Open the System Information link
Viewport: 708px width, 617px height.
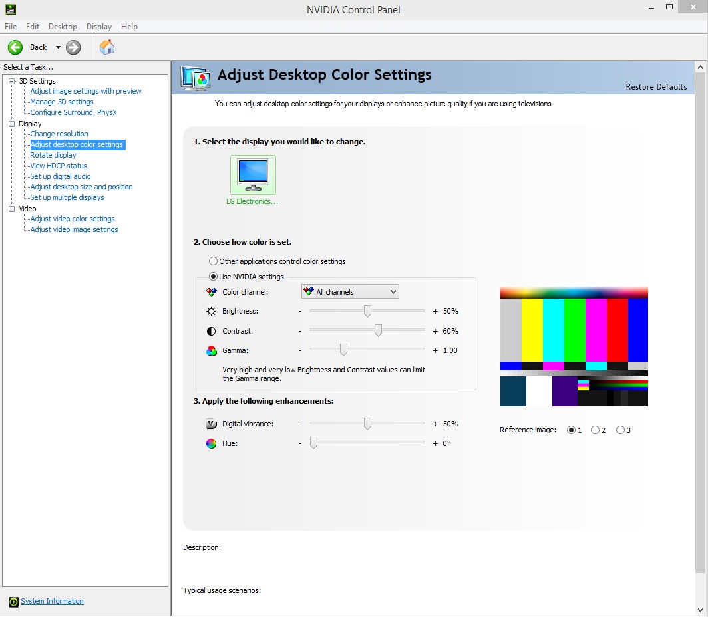[x=52, y=601]
